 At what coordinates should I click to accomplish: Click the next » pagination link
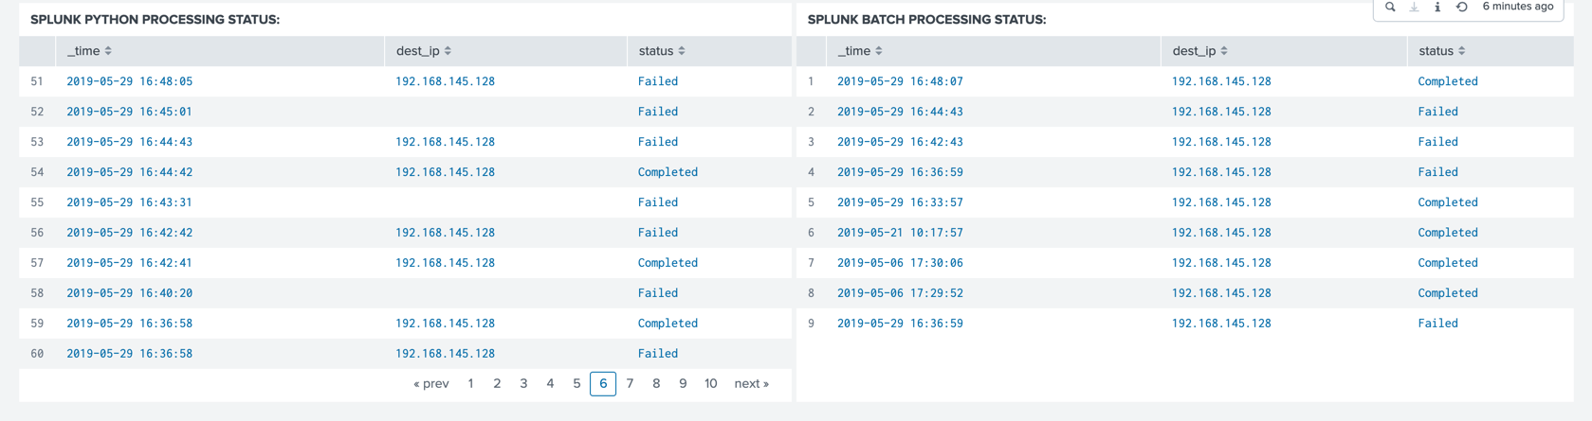(x=752, y=384)
